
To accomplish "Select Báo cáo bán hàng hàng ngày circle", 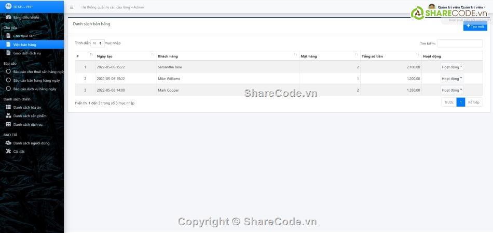I will coord(8,80).
